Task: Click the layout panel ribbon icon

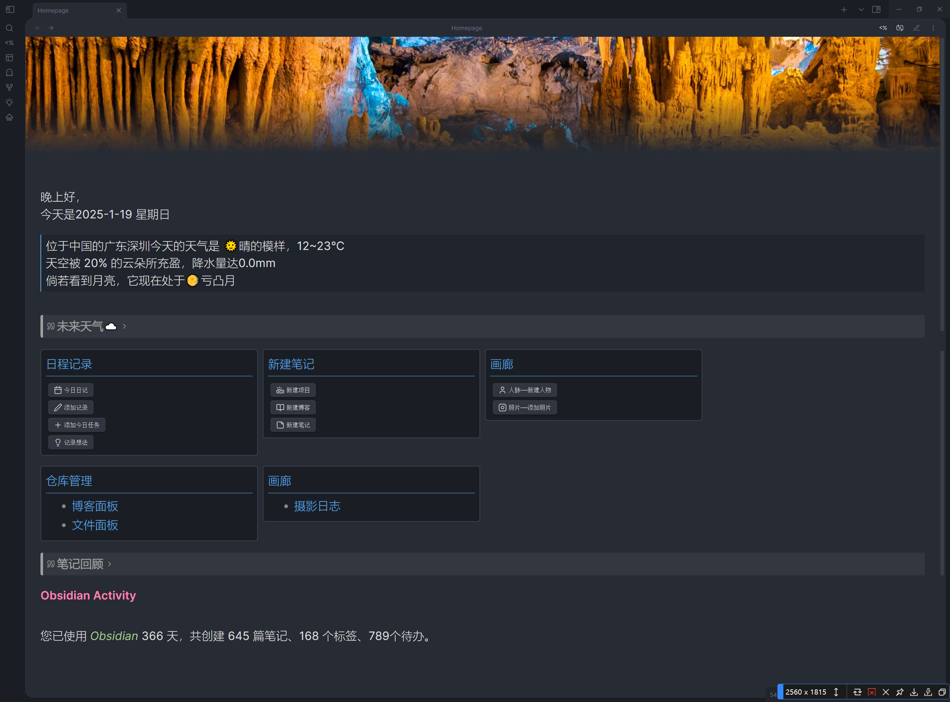Action: tap(9, 58)
